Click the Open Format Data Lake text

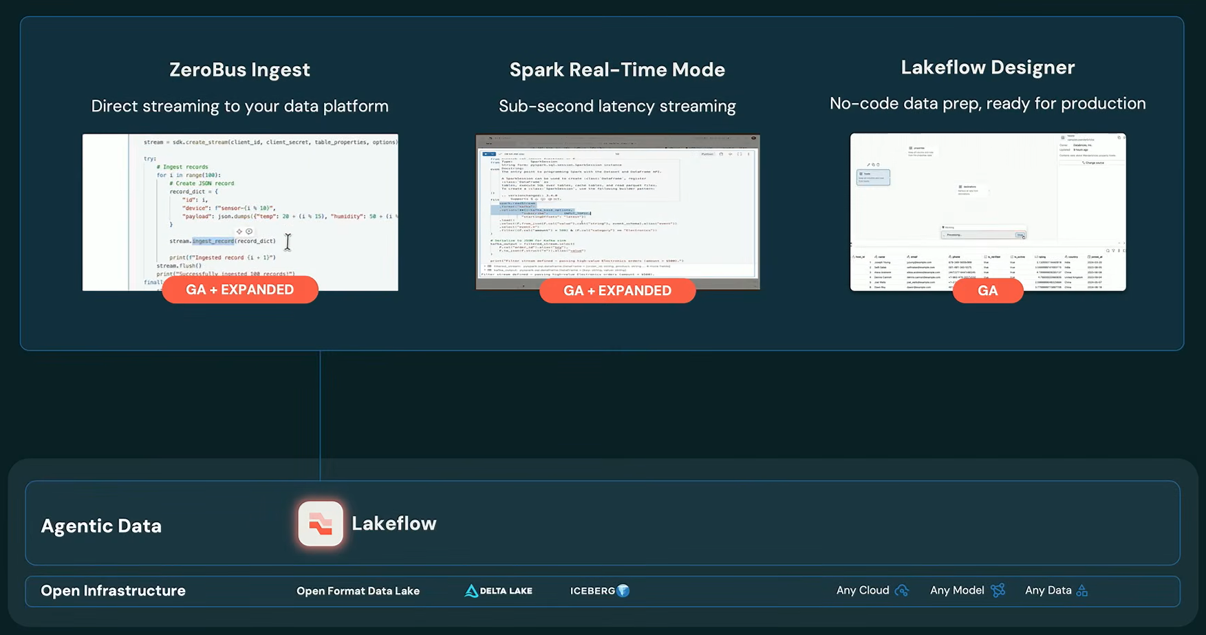[358, 591]
